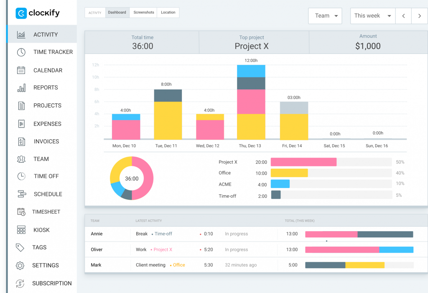The height and width of the screenshot is (293, 428).
Task: Click the Amount $1,000 value
Action: (368, 46)
